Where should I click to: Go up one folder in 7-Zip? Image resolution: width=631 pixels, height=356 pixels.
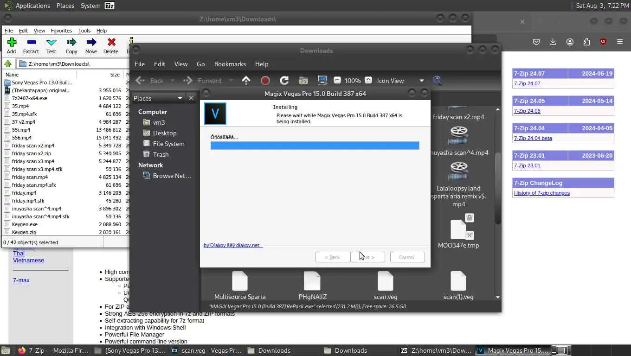(x=8, y=64)
